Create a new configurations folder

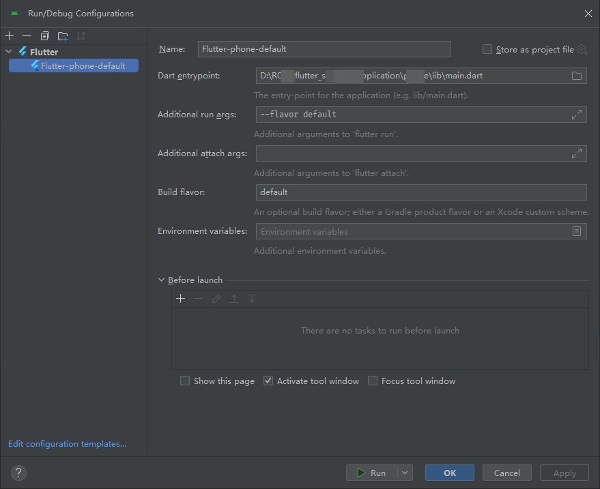(x=63, y=36)
